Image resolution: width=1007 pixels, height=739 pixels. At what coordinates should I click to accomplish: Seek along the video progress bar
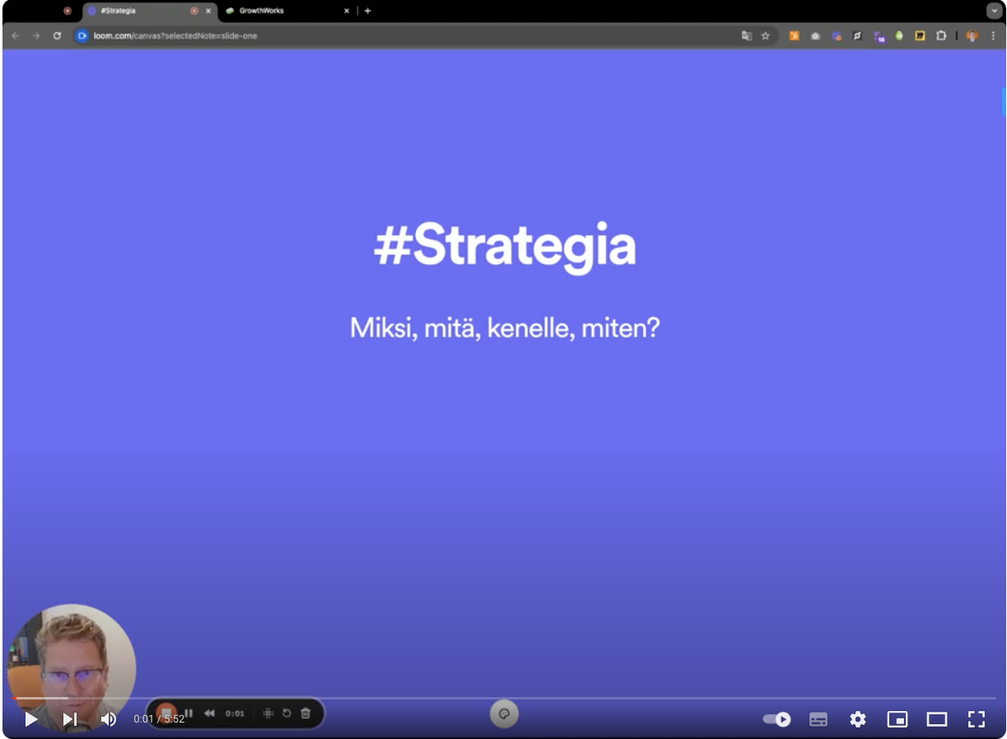click(504, 698)
